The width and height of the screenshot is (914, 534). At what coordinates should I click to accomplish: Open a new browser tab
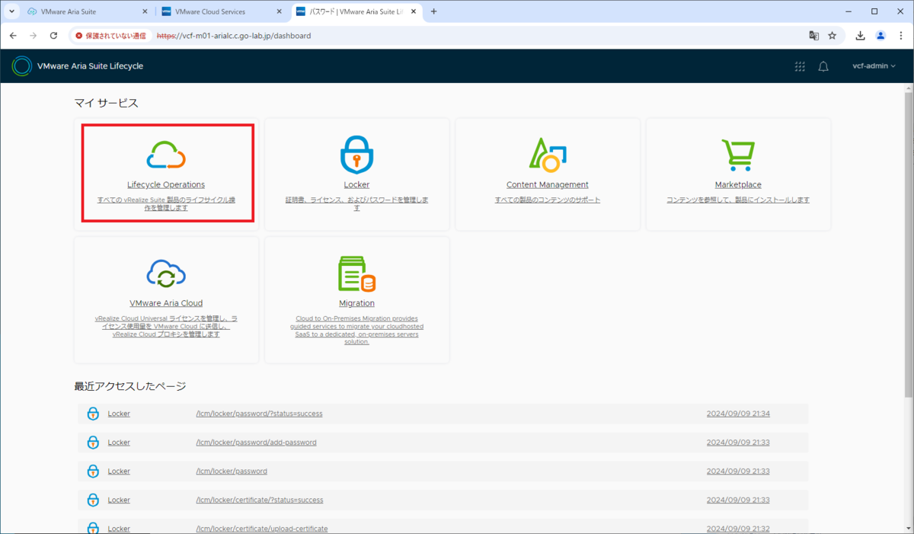click(x=434, y=11)
